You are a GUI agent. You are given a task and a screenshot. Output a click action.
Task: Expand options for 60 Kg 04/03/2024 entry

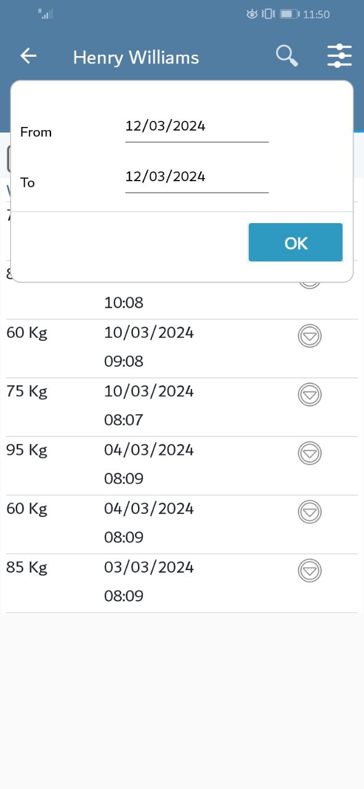click(310, 512)
